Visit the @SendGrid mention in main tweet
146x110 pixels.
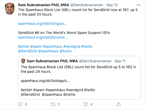tap(28, 51)
